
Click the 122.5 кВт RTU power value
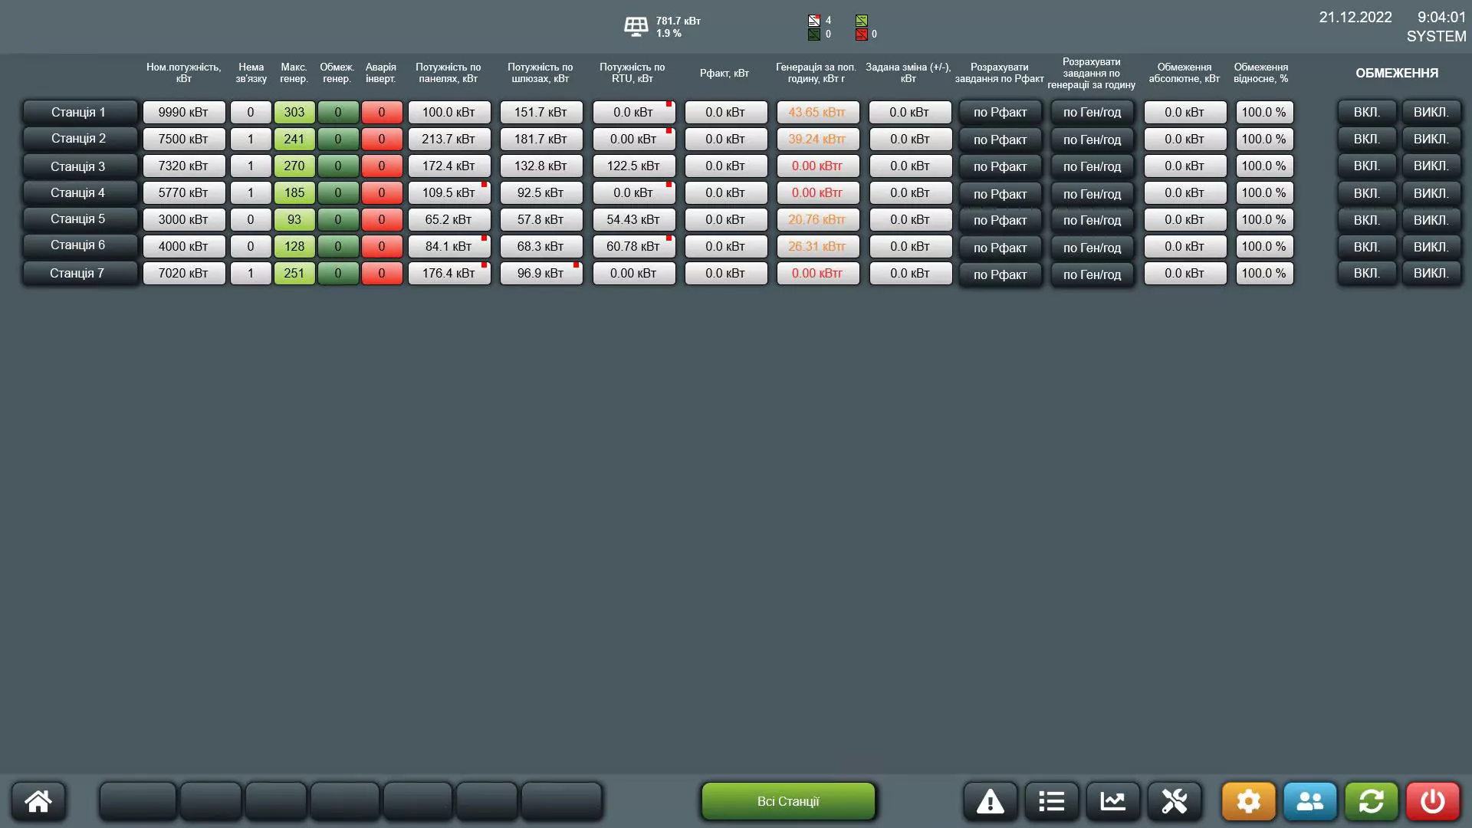[x=634, y=166]
